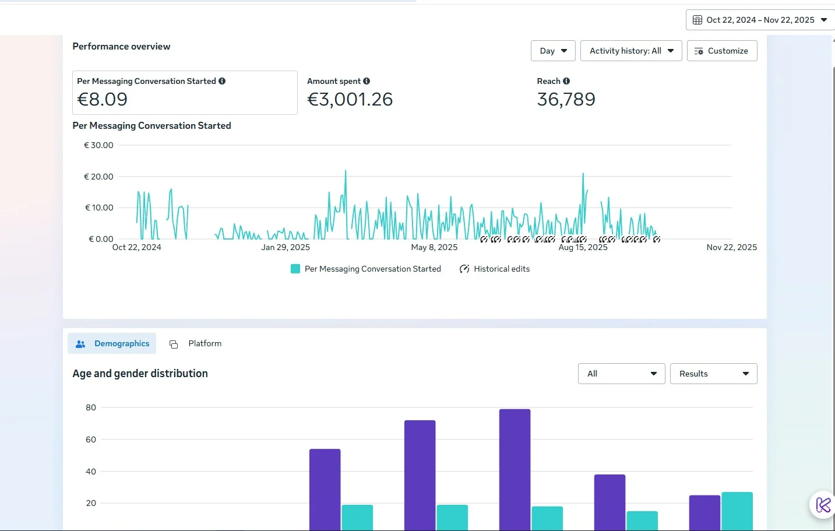Image resolution: width=835 pixels, height=531 pixels.
Task: Click the Demographics people icon
Action: tap(80, 344)
